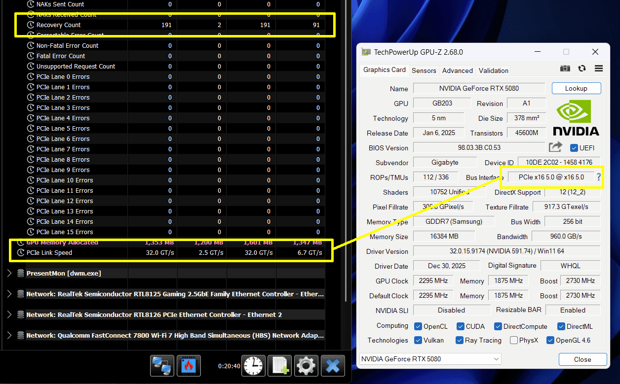Screen dimensions: 620x384
Task: Open HWiNFO sensor settings gear
Action: click(x=306, y=366)
